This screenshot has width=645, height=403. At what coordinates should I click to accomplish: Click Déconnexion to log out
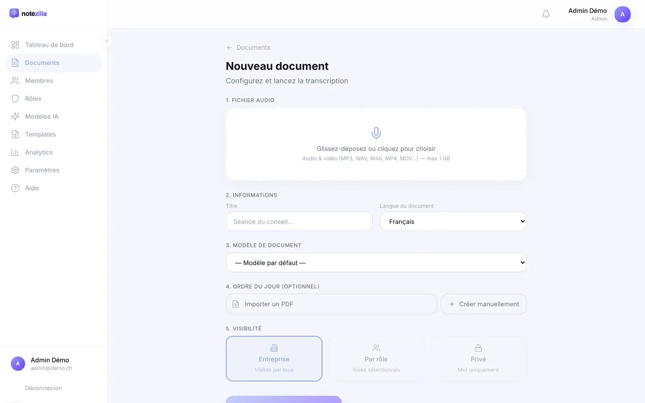coord(44,388)
